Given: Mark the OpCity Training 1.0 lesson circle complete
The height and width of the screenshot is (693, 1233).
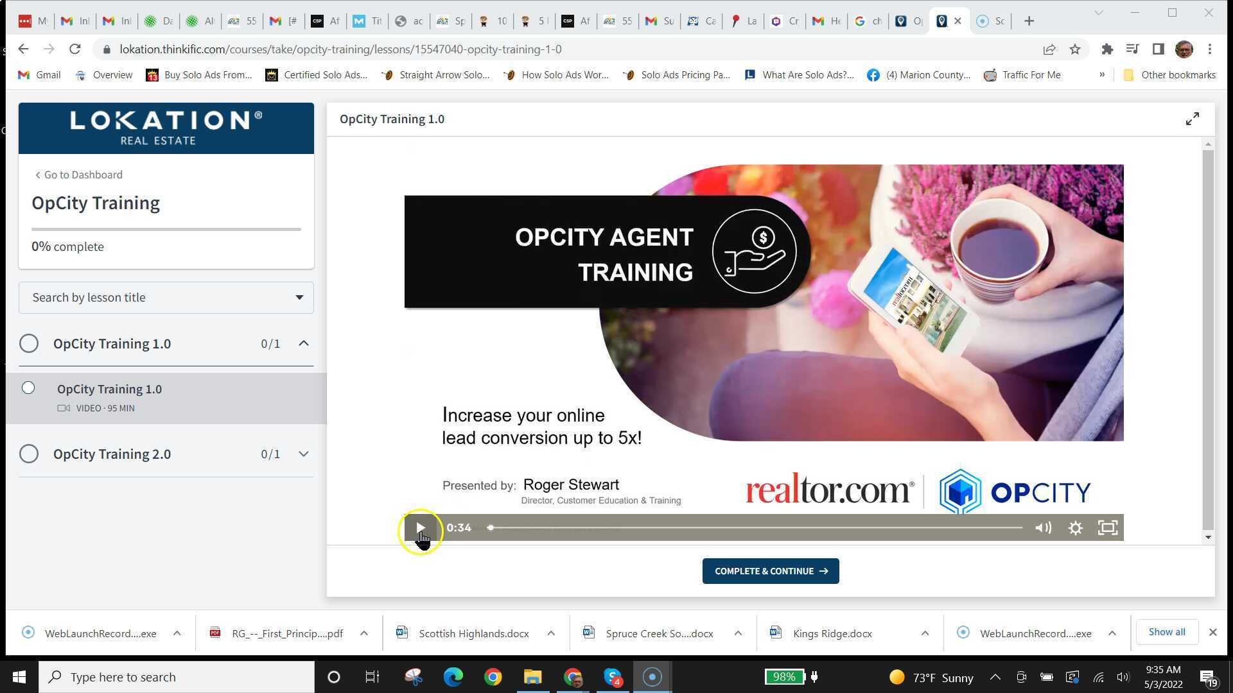Looking at the screenshot, I should click(28, 388).
